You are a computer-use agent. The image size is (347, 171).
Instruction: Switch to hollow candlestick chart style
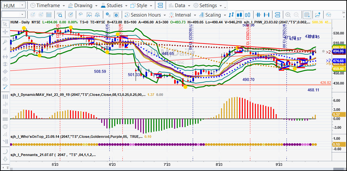(247, 15)
